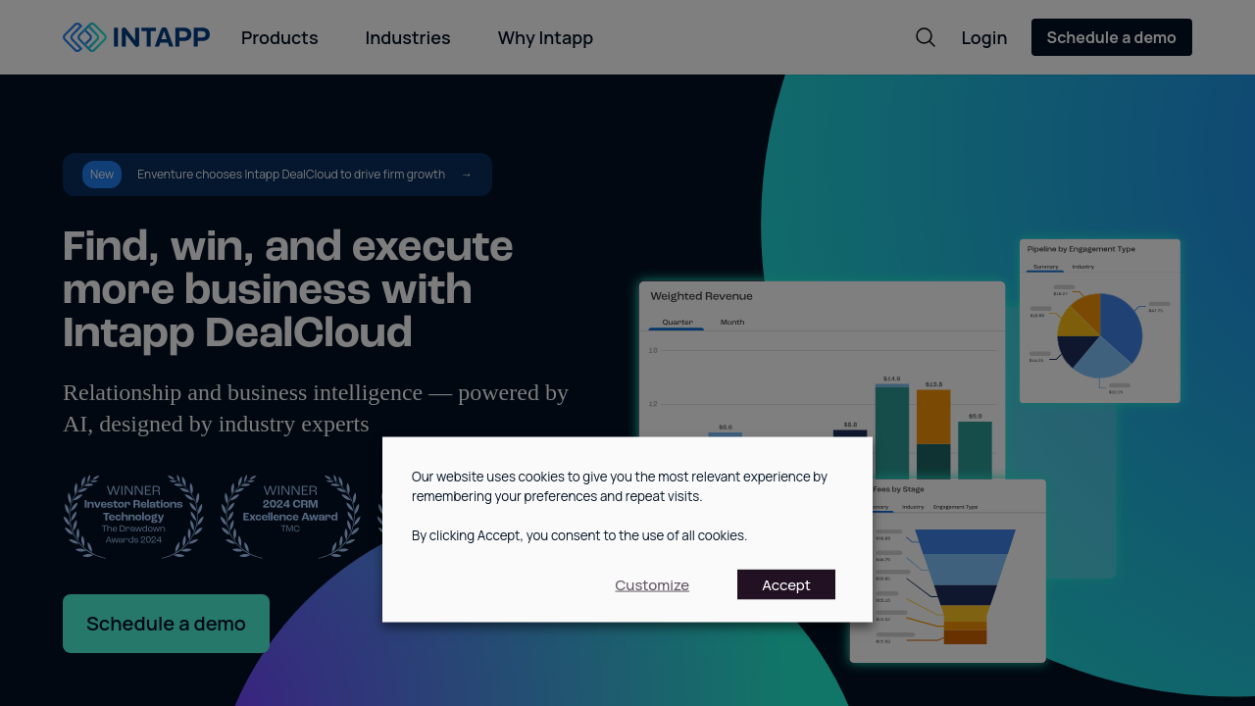
Task: Click the green hero Schedule a demo button
Action: click(166, 624)
